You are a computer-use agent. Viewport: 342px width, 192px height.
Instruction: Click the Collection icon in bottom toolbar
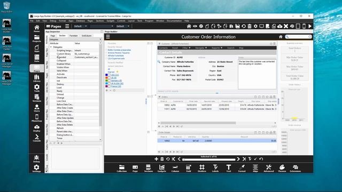pyautogui.click(x=122, y=169)
